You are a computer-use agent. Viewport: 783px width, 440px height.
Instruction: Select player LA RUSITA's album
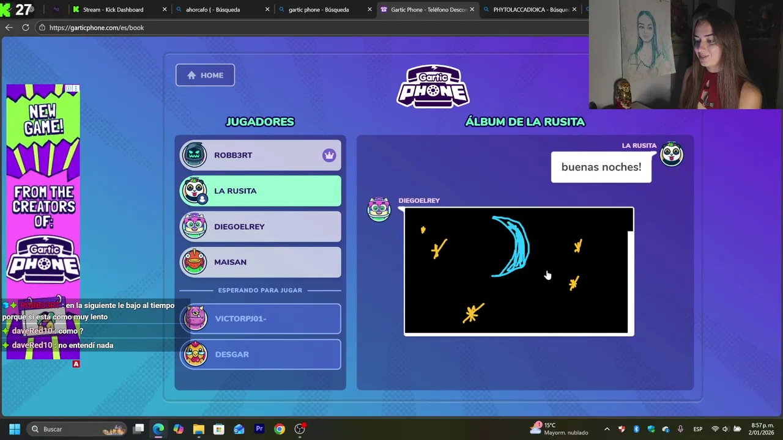pos(260,191)
